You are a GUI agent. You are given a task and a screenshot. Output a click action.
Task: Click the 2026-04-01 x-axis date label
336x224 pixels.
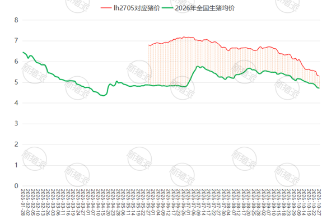click(x=88, y=202)
